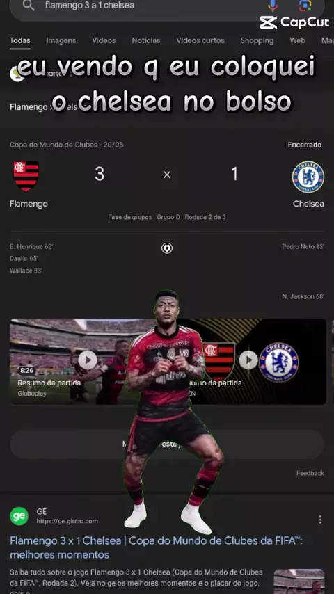Image resolution: width=334 pixels, height=594 pixels.
Task: Click the Chelsea team crest
Action: [308, 177]
